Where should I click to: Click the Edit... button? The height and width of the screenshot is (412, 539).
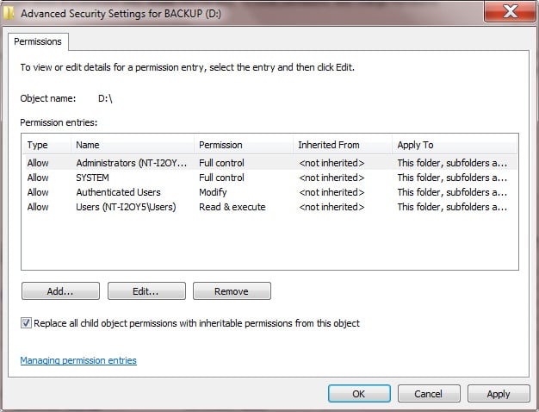(146, 291)
